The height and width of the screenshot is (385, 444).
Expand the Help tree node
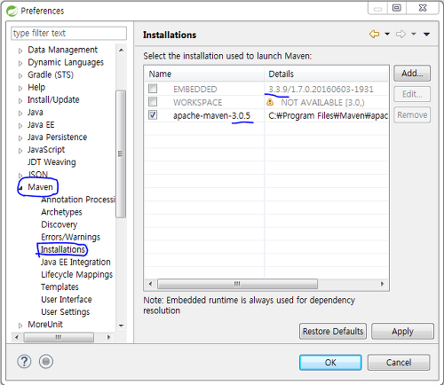click(20, 88)
